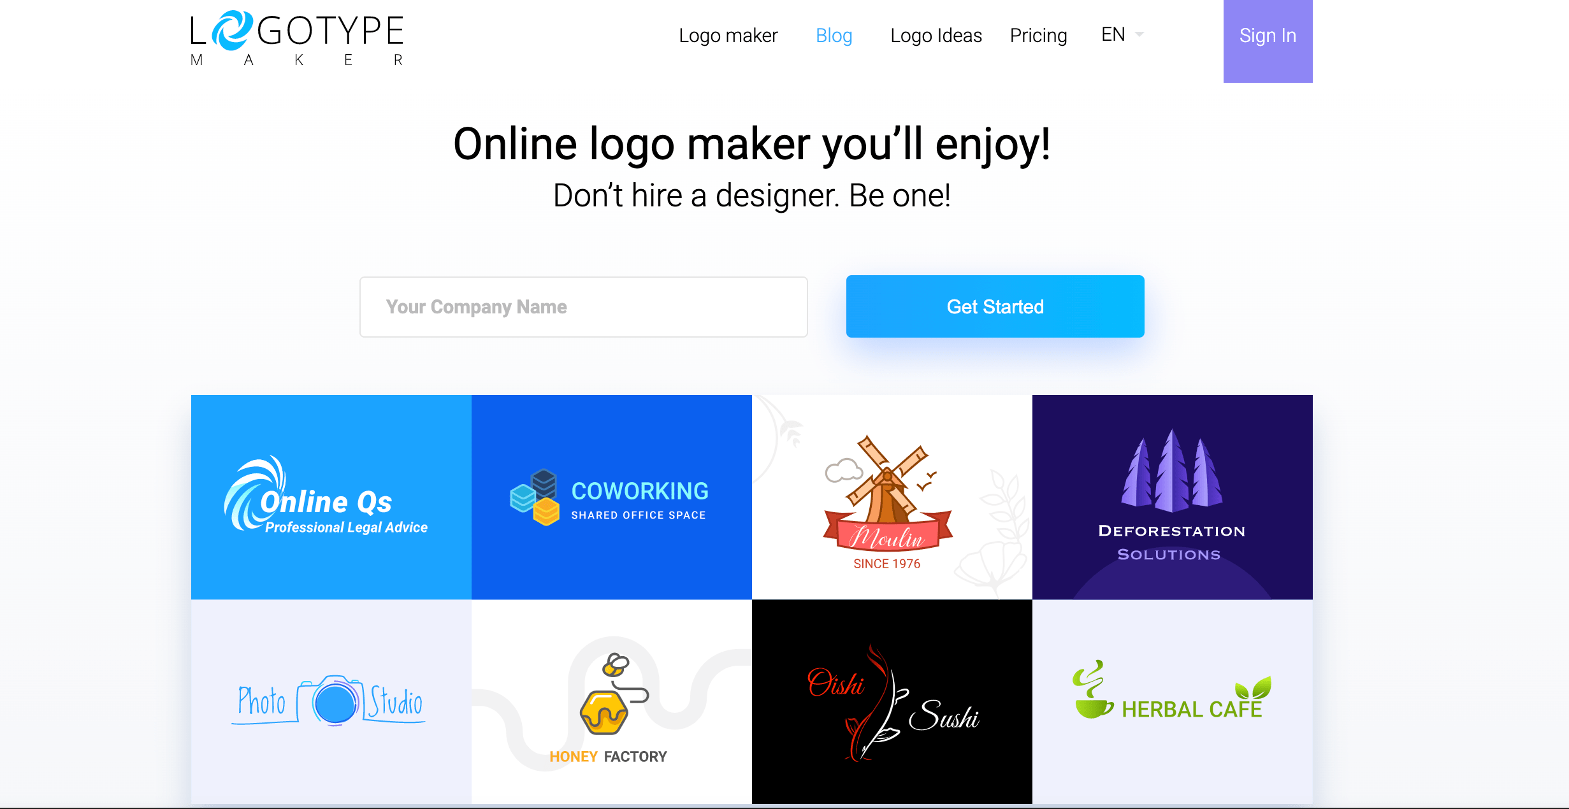This screenshot has height=809, width=1569.
Task: Open the Logo maker menu item
Action: pyautogui.click(x=728, y=35)
